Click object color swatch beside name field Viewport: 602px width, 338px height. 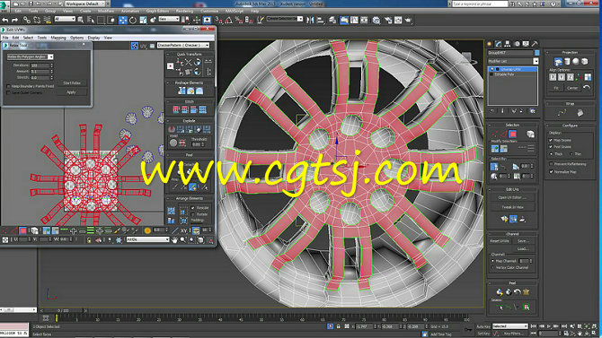click(536, 53)
